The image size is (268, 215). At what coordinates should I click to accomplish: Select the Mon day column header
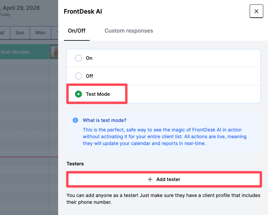point(40,33)
